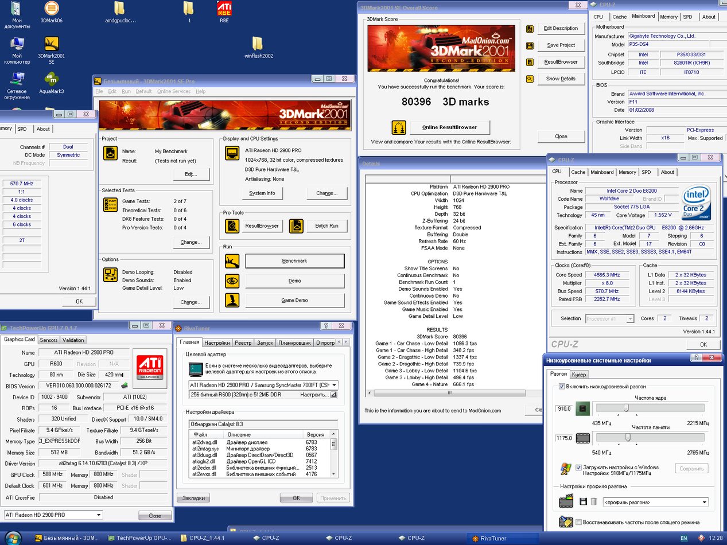The height and width of the screenshot is (545, 727).
Task: Click the icon left of Edit Description
Action: tap(530, 29)
